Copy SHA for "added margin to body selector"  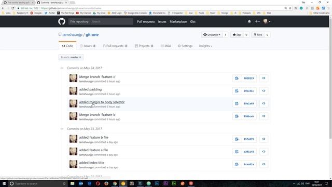pos(237,103)
